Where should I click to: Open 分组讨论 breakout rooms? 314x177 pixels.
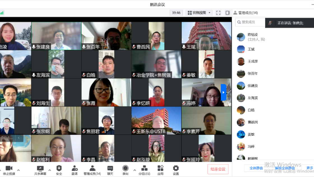tap(144, 170)
